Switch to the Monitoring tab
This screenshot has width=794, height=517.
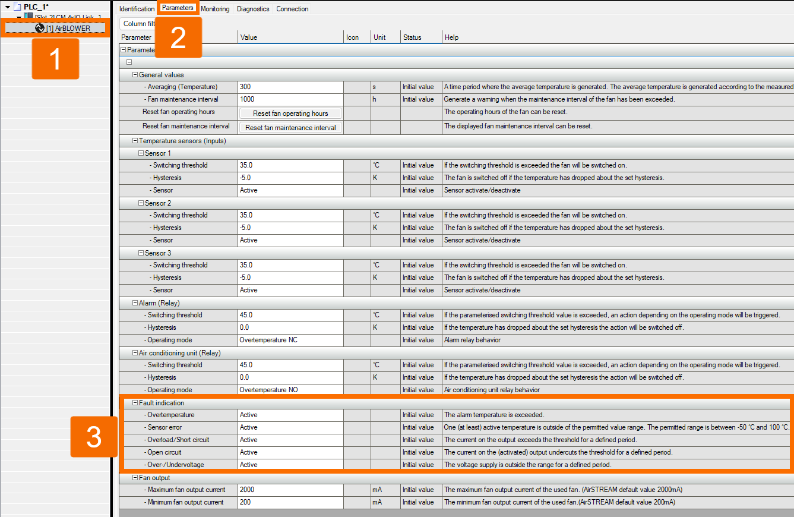215,9
